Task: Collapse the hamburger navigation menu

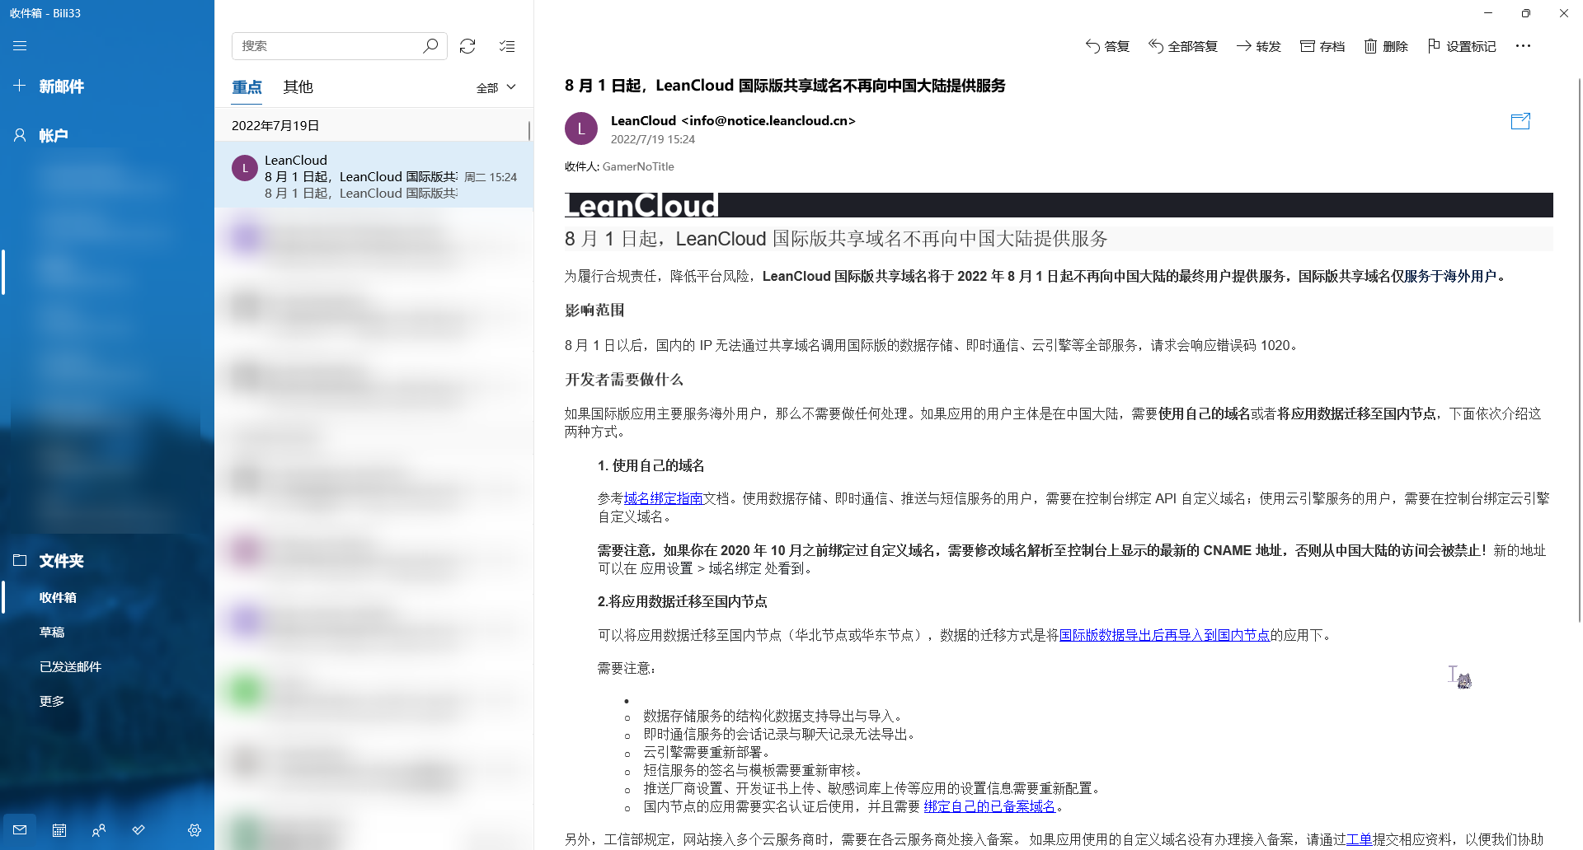Action: pos(20,46)
